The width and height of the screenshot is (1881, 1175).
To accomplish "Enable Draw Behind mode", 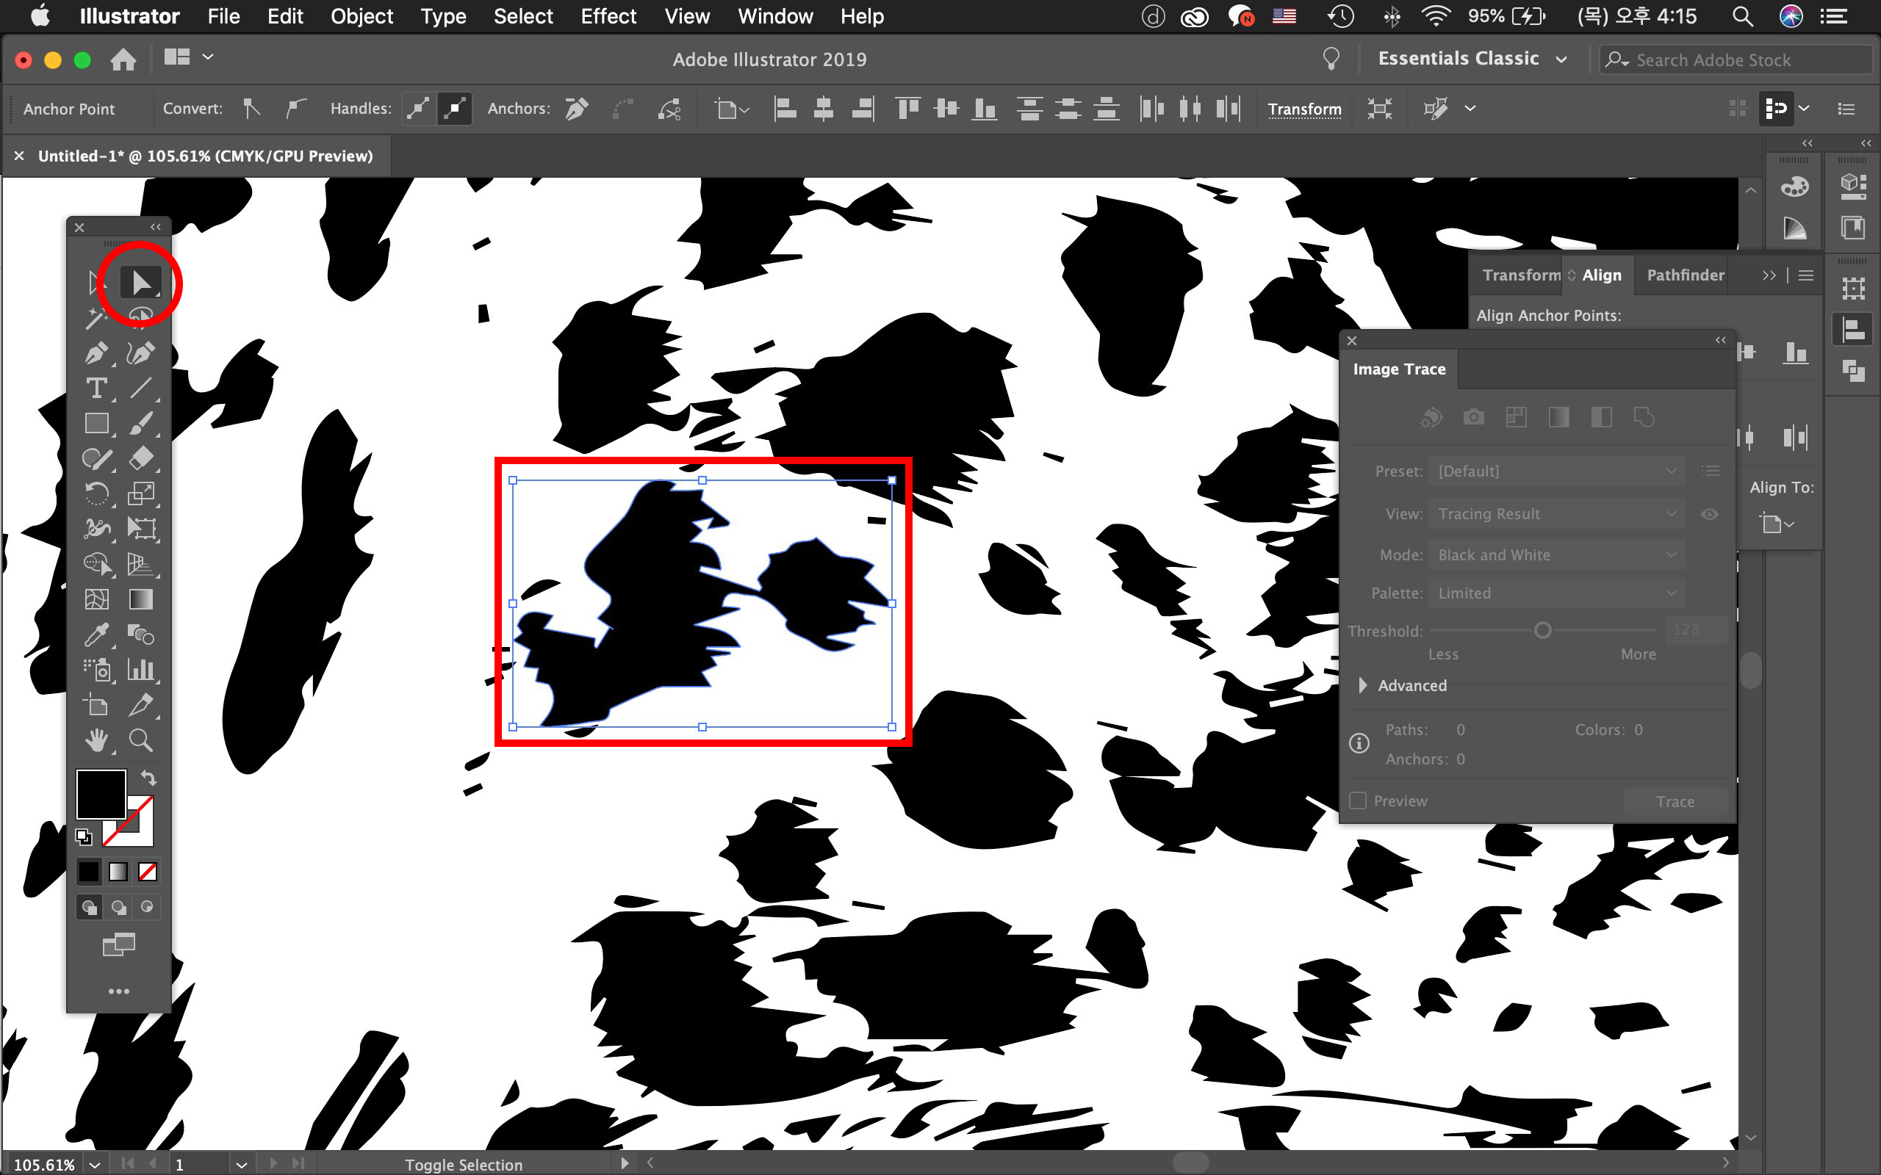I will point(118,907).
